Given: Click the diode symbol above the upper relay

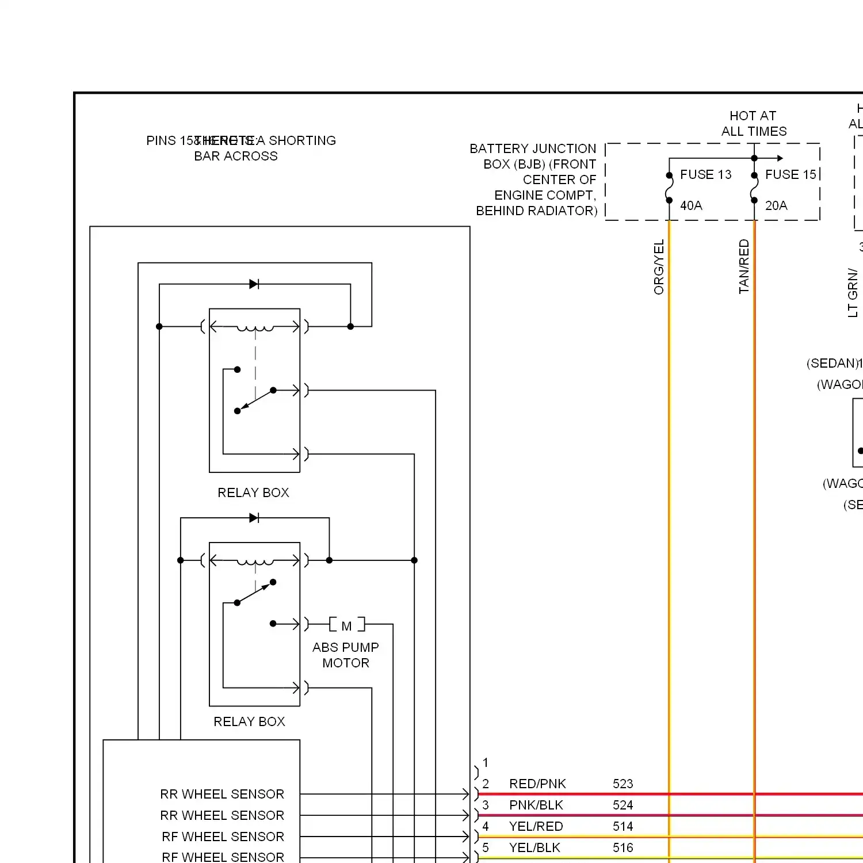Looking at the screenshot, I should tap(254, 284).
